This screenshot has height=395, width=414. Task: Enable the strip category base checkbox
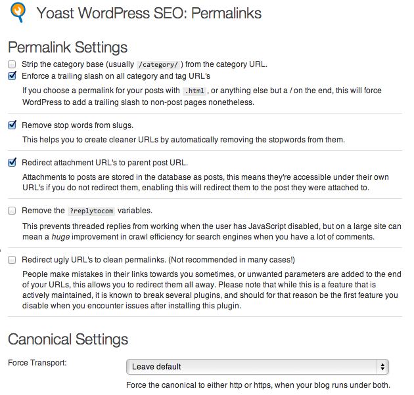pyautogui.click(x=12, y=64)
